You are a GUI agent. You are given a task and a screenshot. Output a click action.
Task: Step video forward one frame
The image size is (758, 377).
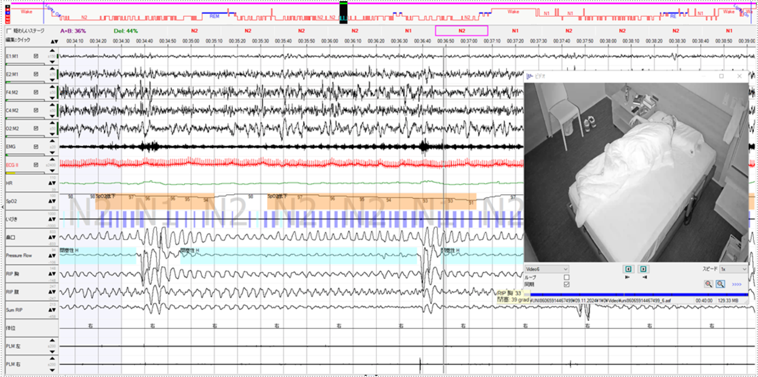(643, 269)
